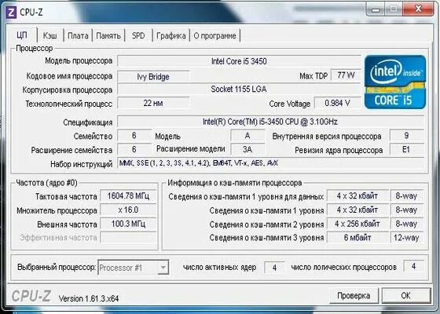
Task: Open the О программе tab
Action: (215, 35)
